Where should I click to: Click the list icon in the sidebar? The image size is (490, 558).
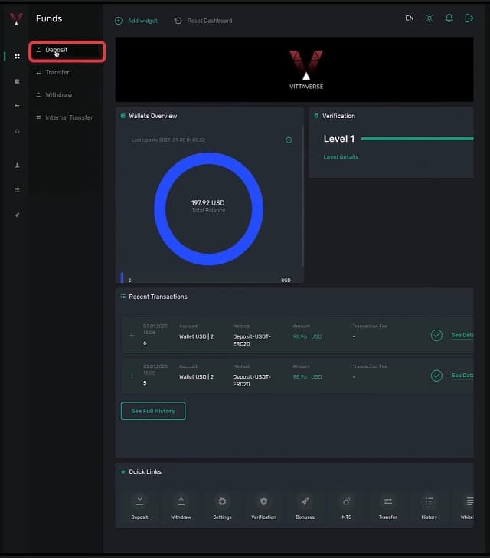coord(17,190)
